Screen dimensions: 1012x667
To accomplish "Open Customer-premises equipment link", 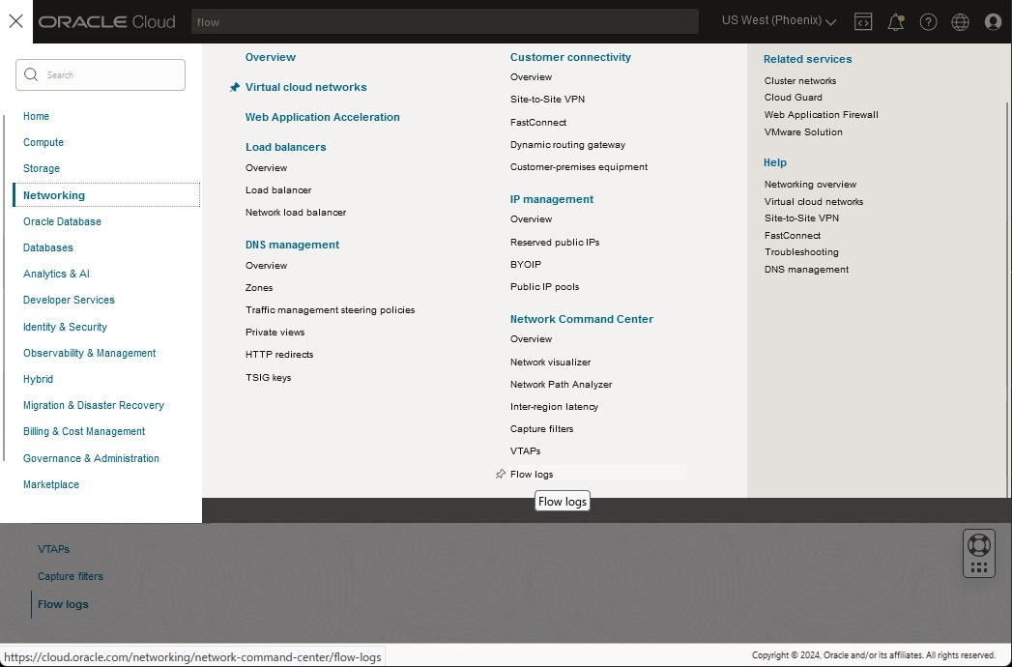I will pos(579,166).
